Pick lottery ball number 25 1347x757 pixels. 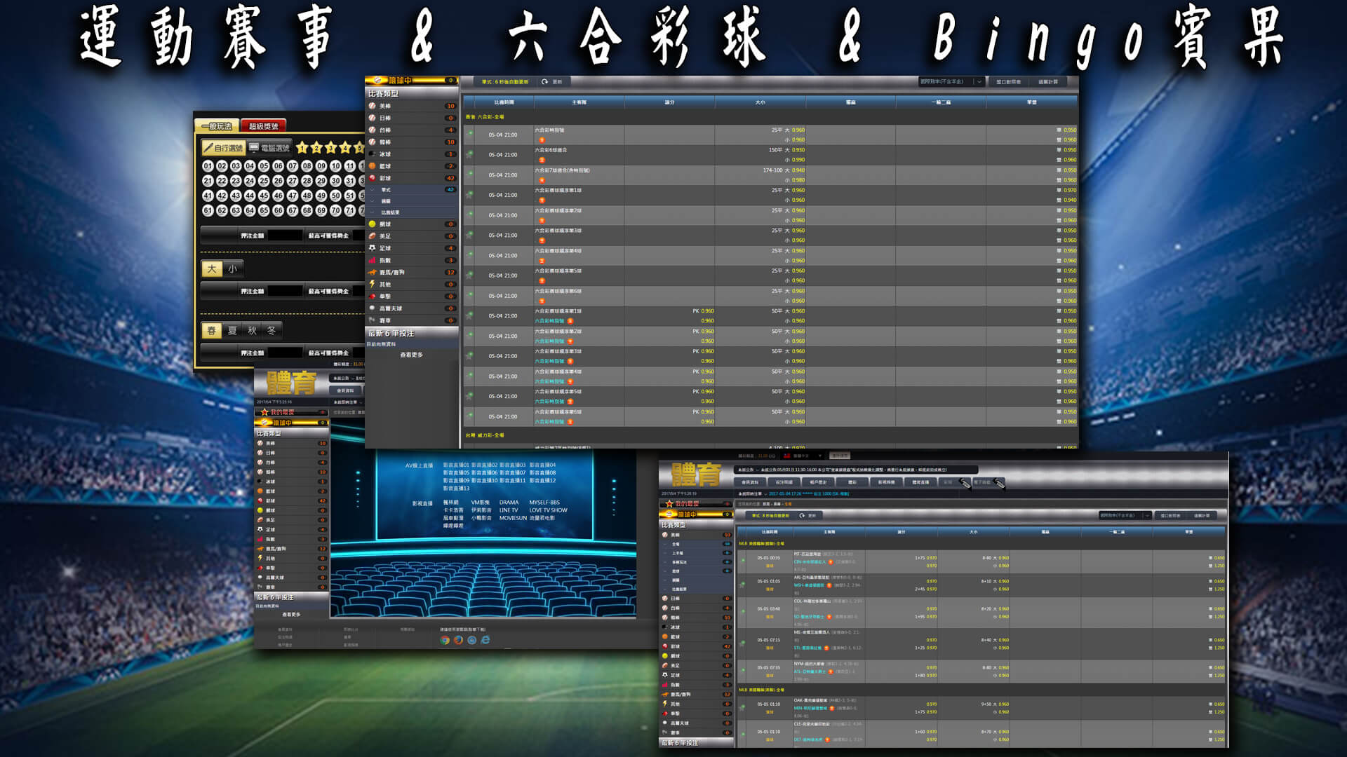264,181
